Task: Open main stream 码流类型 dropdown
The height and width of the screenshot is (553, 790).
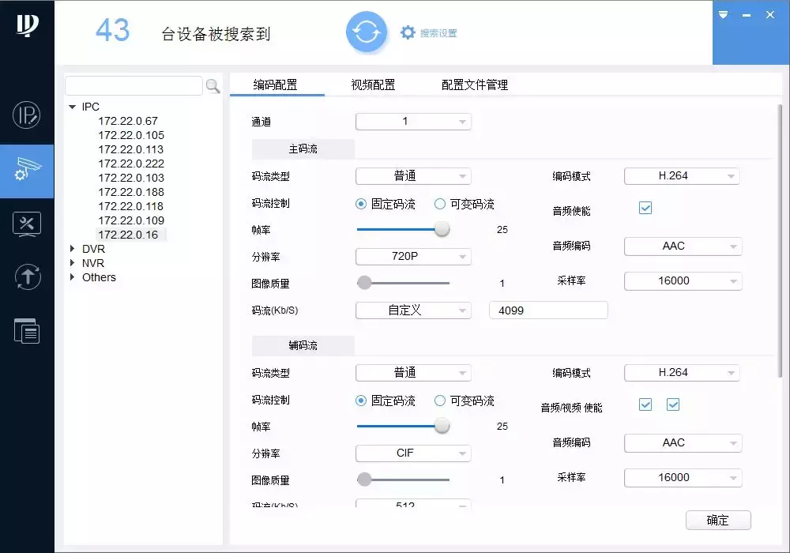Action: pos(413,175)
